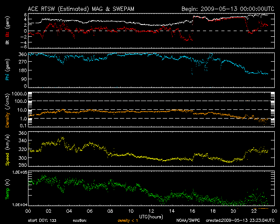Click the red 'Bz' axis label
Image resolution: width=280 pixels, height=224 pixels.
click(x=7, y=35)
